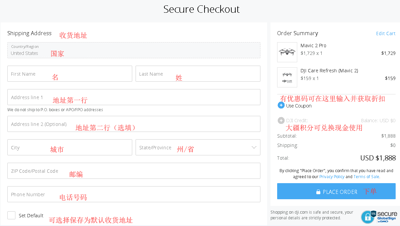Open the Country/Region selector
The height and width of the screenshot is (226, 400).
134,50
